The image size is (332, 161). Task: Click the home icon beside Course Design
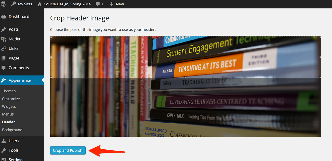[39, 4]
